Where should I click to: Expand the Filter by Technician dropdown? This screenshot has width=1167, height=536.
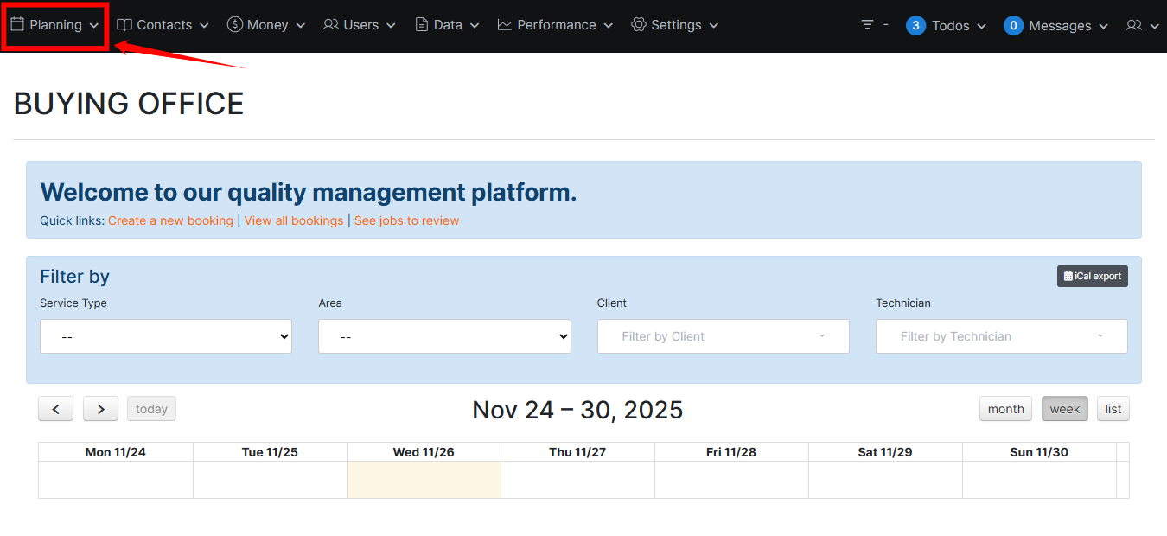[1001, 336]
